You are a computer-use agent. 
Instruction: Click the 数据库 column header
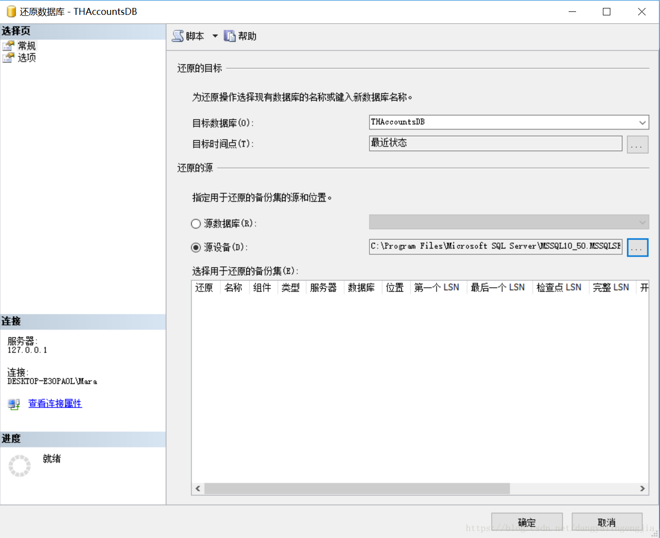(362, 288)
